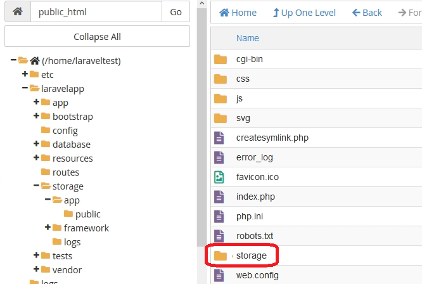Viewport: 422px width, 284px height.
Task: Click the css folder icon
Action: click(221, 79)
